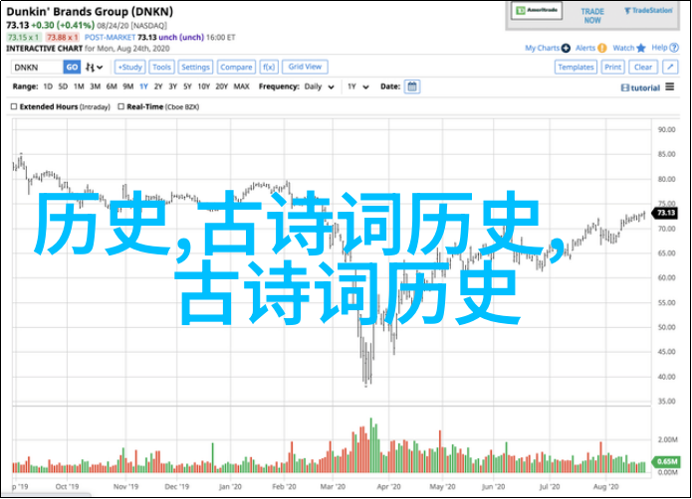Select the 5Y range
Viewport: 692px width, 499px height.
click(187, 86)
